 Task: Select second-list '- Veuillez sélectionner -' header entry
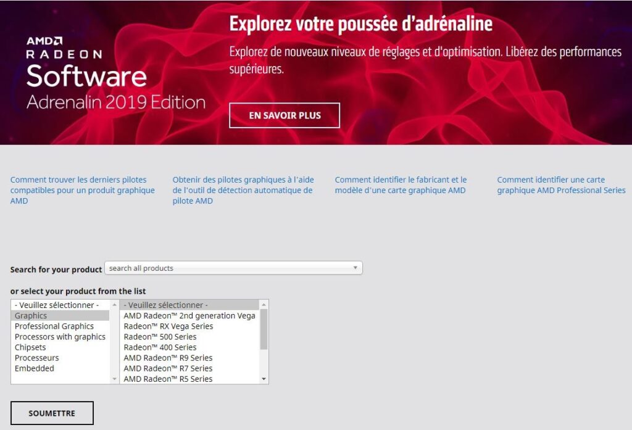pyautogui.click(x=190, y=305)
